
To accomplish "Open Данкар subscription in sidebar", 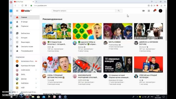I will (x=26, y=79).
